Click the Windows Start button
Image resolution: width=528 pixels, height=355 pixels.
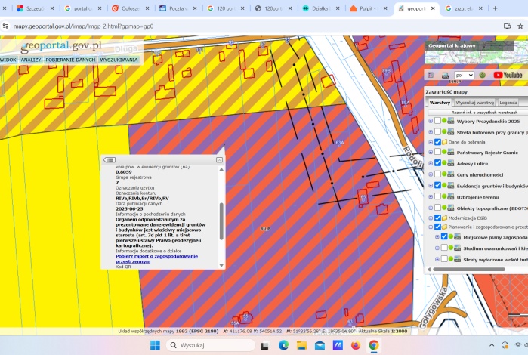click(156, 345)
